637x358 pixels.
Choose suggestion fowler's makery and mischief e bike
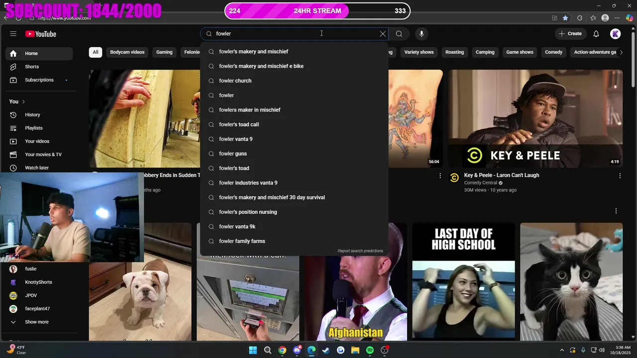[294, 66]
